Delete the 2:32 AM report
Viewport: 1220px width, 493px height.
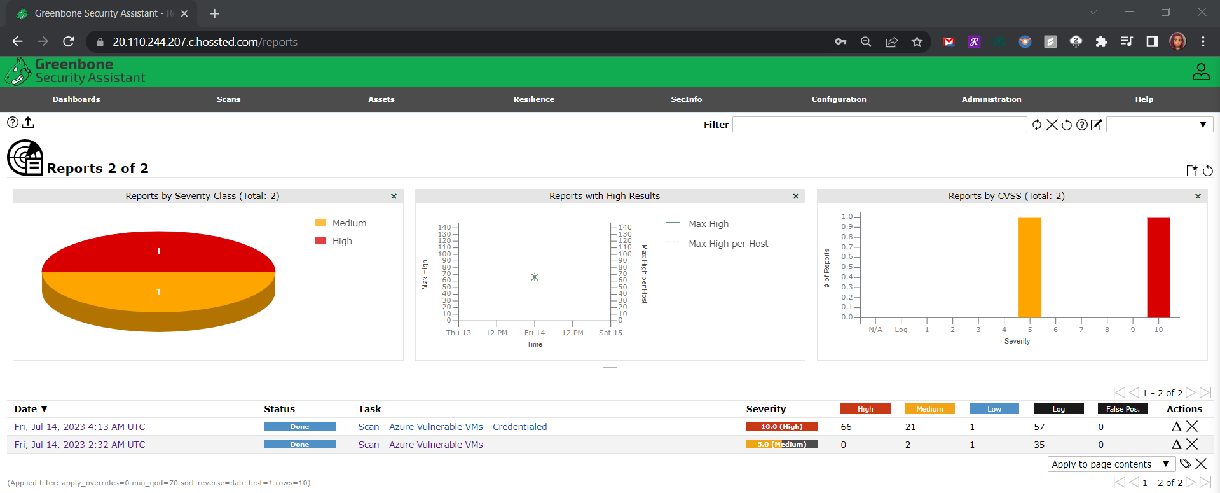(x=1192, y=445)
